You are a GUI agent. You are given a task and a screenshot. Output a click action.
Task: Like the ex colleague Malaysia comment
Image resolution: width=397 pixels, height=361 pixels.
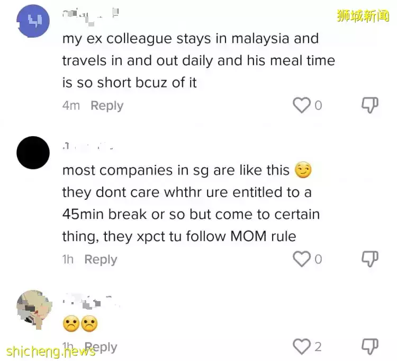pyautogui.click(x=302, y=105)
